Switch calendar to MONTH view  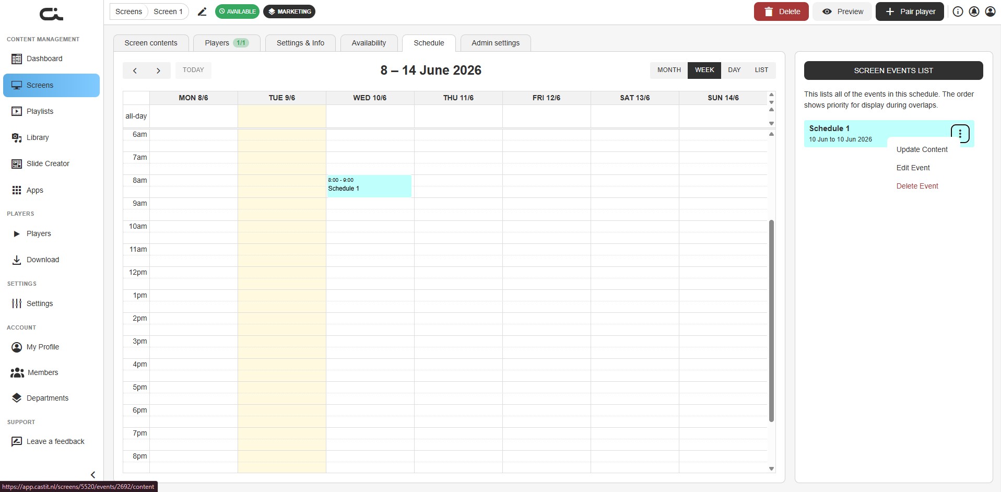(669, 70)
